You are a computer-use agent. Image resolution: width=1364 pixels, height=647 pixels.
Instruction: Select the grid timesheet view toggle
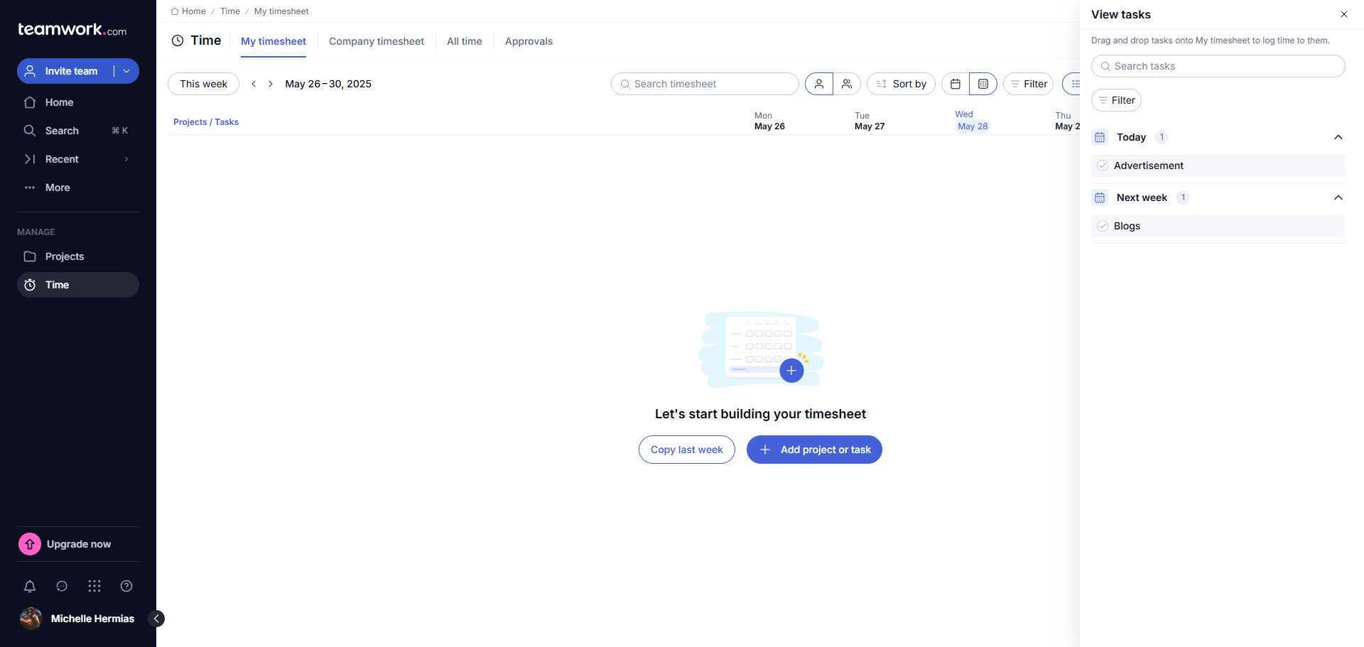[983, 84]
